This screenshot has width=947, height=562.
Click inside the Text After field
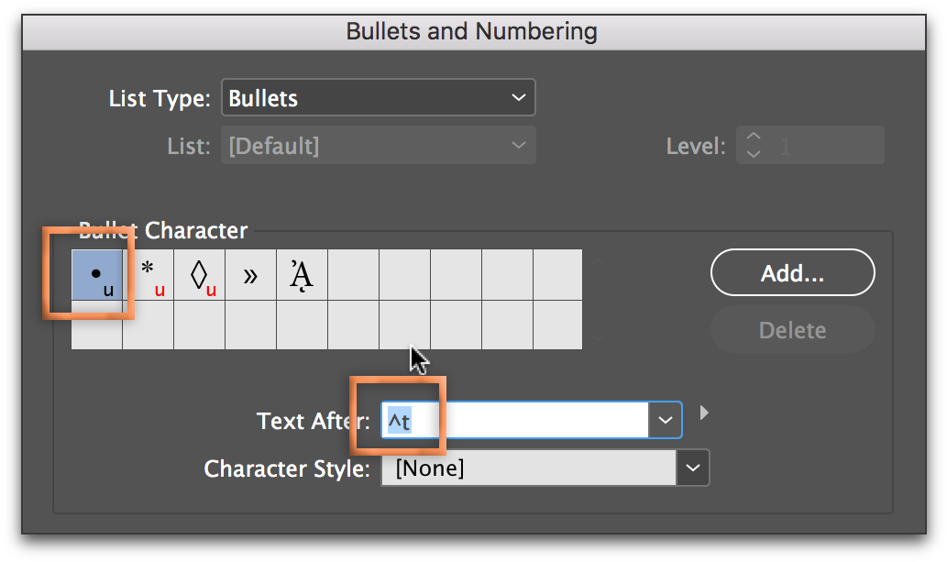click(x=515, y=419)
